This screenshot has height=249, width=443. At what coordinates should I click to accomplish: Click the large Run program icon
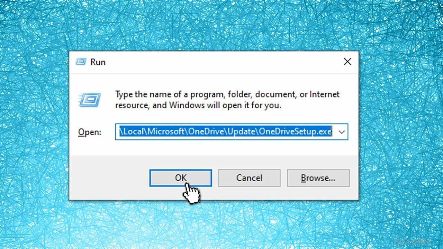(x=89, y=100)
